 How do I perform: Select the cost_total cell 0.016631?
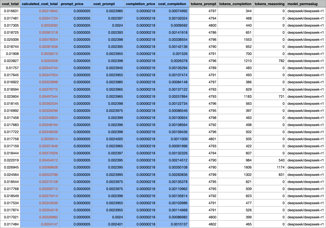pyautogui.click(x=10, y=11)
